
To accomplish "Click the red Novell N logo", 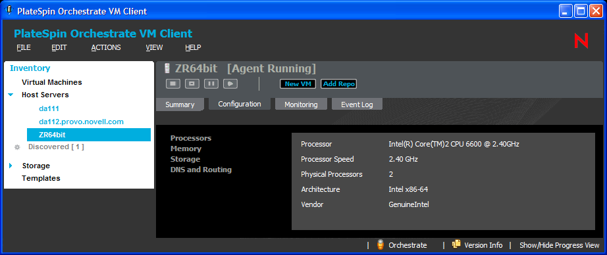I will (581, 41).
